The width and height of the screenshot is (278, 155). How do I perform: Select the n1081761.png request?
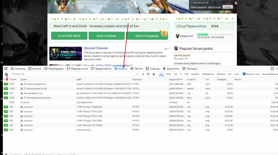click(140, 107)
